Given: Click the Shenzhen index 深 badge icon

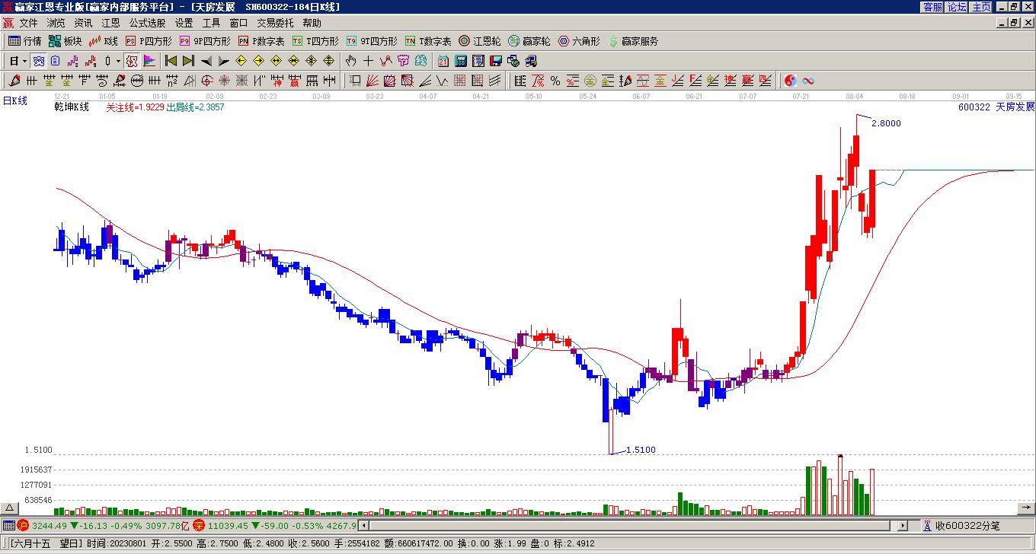Looking at the screenshot, I should pyautogui.click(x=199, y=525).
